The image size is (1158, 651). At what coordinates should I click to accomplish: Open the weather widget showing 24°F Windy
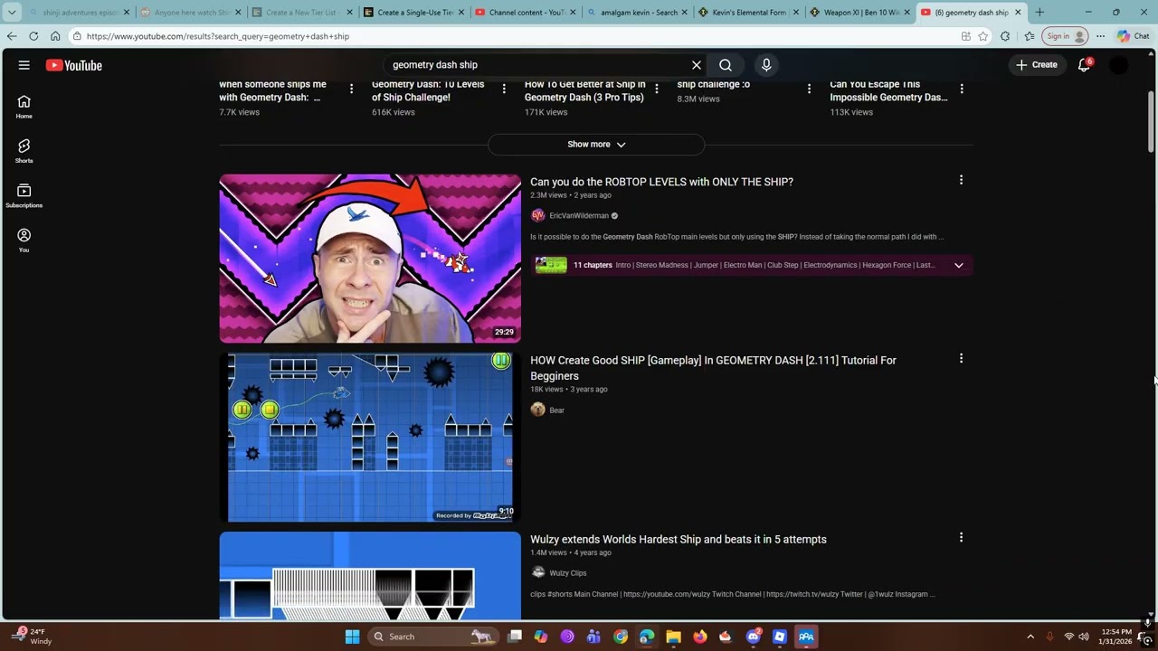[x=33, y=637]
